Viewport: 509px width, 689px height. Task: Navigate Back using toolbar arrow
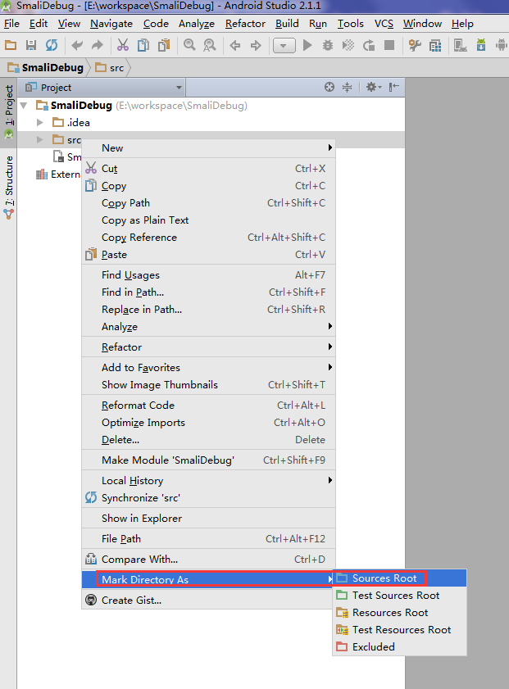[235, 45]
